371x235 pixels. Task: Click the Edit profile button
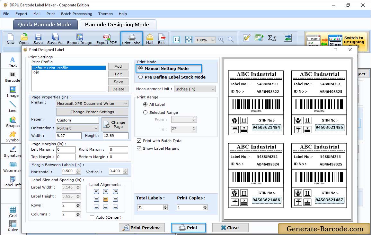tap(118, 74)
